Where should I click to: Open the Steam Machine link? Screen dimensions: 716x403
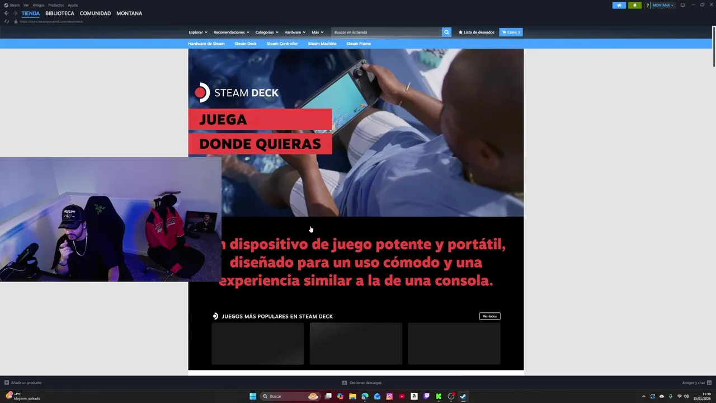tap(322, 44)
